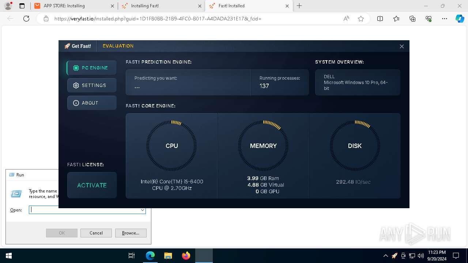Screen dimensions: 468x263
Task: Show hidden system tray icons
Action: pyautogui.click(x=385, y=256)
